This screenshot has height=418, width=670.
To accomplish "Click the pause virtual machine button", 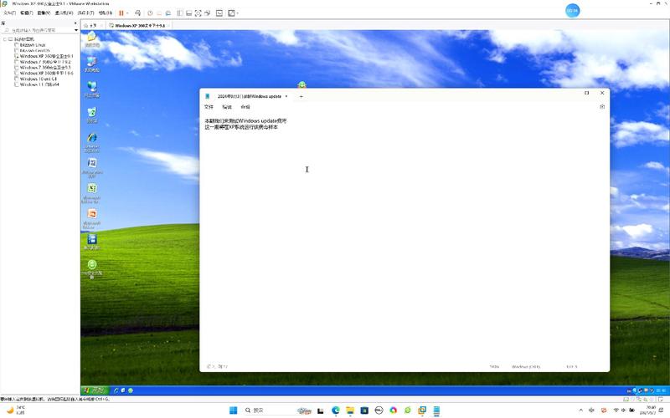I will (121, 13).
